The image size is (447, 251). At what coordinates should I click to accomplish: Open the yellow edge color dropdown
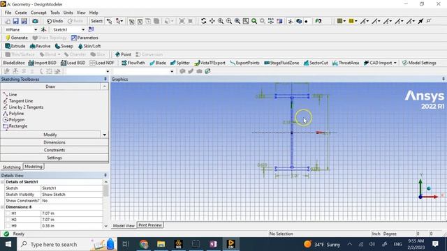coord(356,21)
